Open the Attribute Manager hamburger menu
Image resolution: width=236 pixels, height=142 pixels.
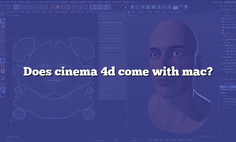point(221,79)
